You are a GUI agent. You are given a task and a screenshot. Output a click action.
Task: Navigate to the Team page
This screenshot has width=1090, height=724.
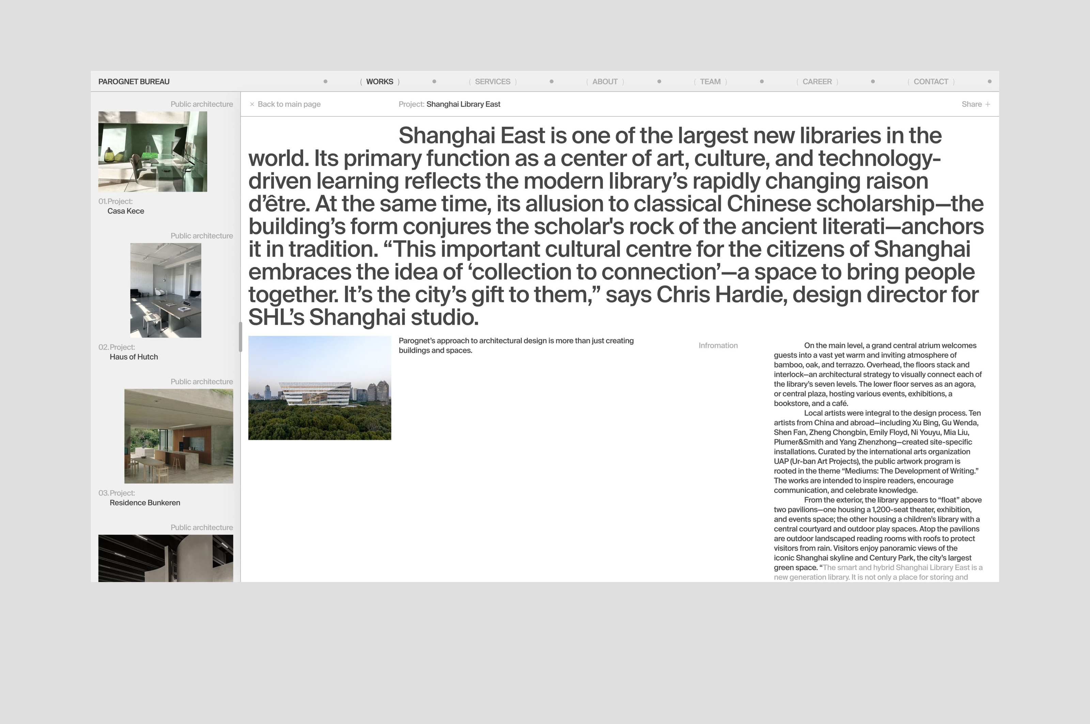tap(710, 82)
